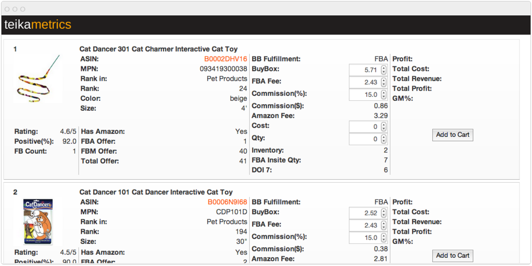532x266 pixels.
Task: Click Add to Cart for Cat Charmer
Action: click(x=452, y=135)
